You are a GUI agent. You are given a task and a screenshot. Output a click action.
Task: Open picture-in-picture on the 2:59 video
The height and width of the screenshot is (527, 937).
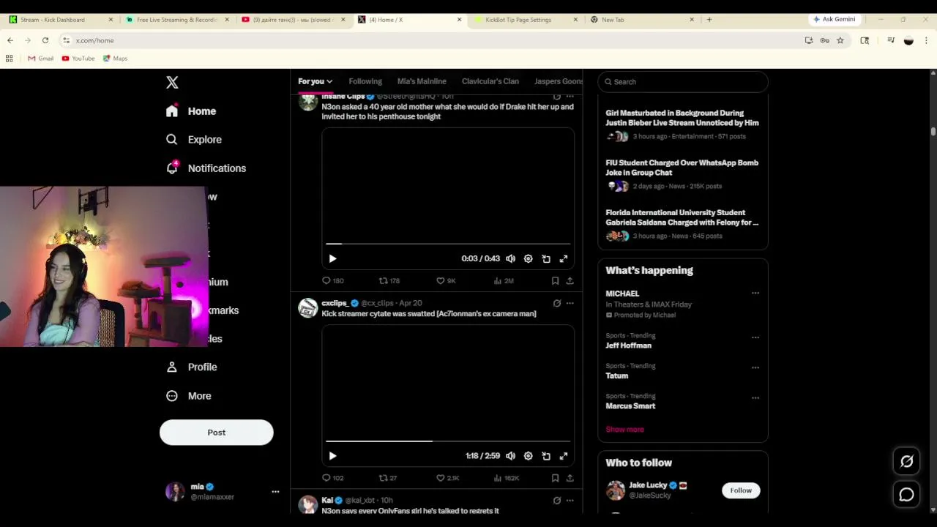pos(546,456)
